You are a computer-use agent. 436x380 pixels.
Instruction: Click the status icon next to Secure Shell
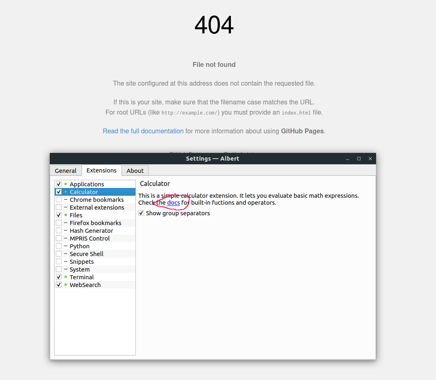(65, 254)
